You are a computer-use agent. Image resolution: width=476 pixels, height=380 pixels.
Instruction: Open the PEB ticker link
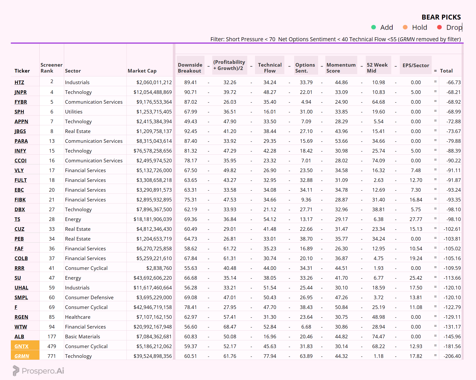point(19,239)
